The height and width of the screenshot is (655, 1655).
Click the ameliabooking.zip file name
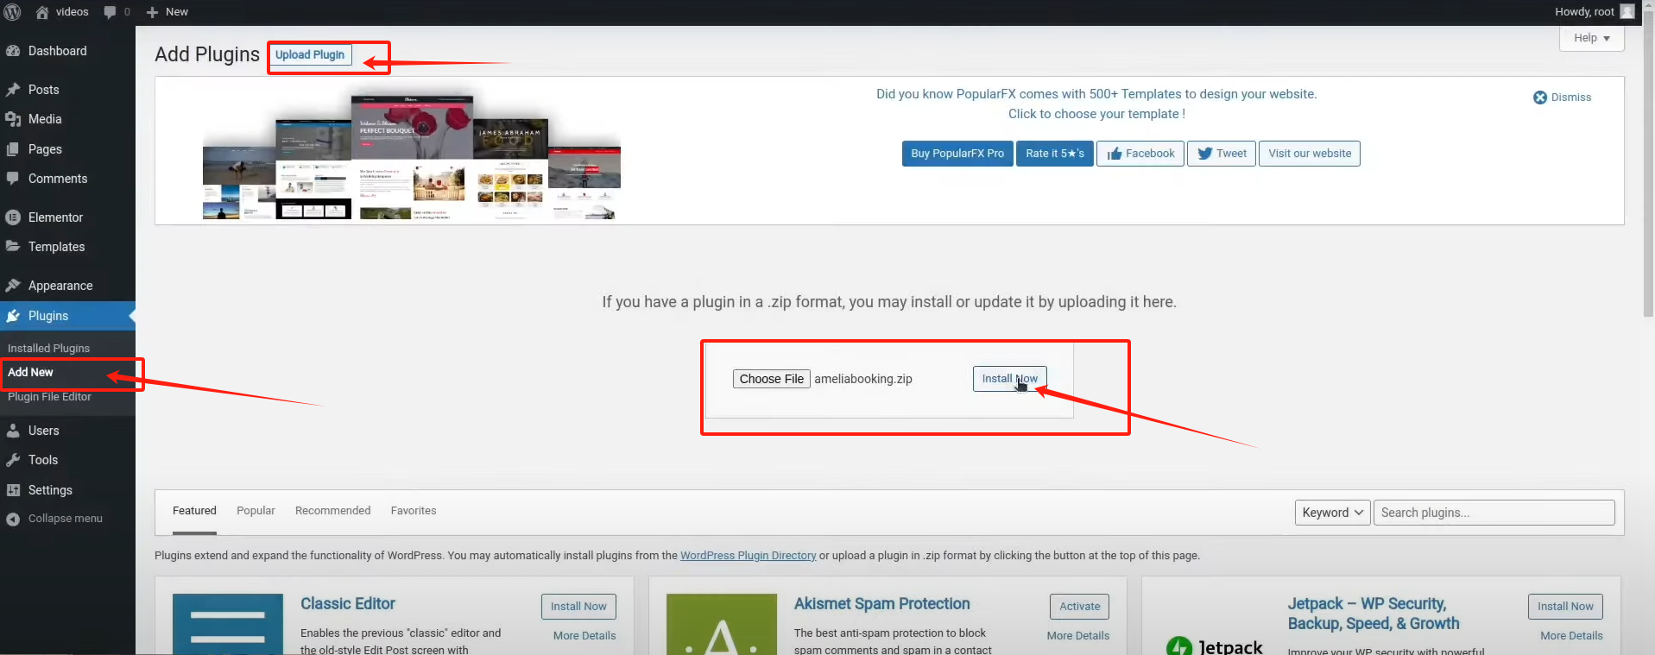pyautogui.click(x=863, y=379)
